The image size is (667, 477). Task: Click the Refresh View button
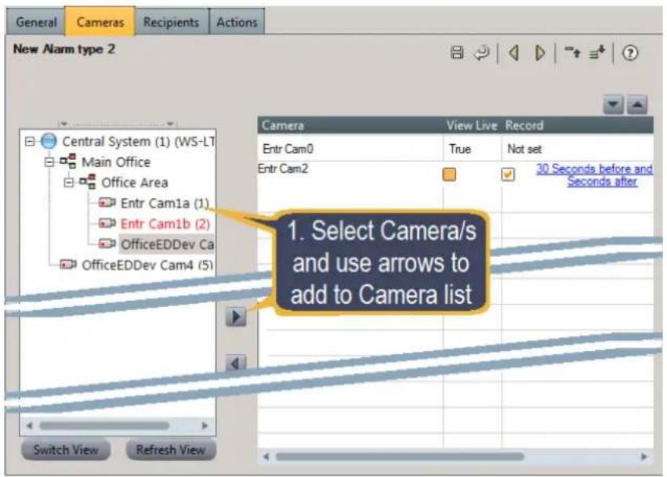pyautogui.click(x=171, y=450)
